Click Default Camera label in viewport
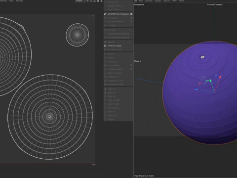237x178 pixels. (214, 4)
